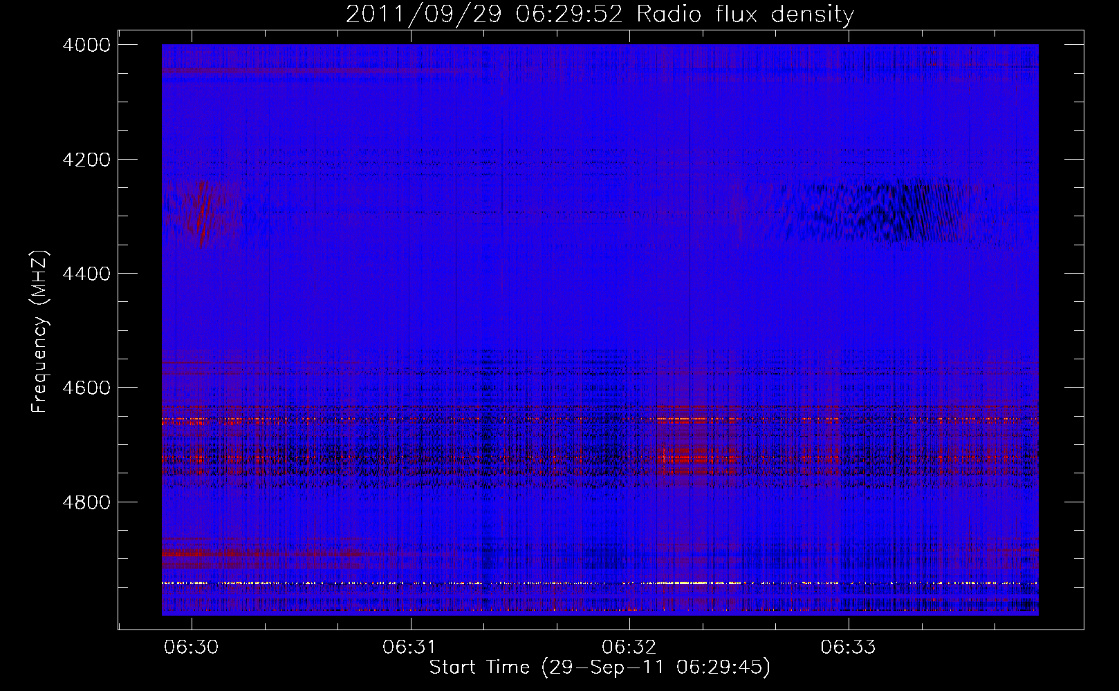Click the 4400 frequency tick label
The width and height of the screenshot is (1119, 691).
click(86, 274)
